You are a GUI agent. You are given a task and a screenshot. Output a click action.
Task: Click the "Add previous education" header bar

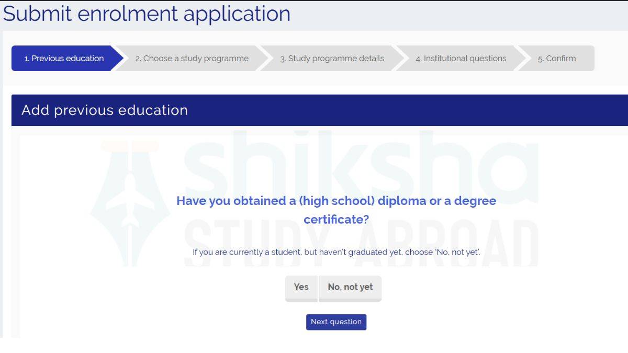tap(105, 110)
